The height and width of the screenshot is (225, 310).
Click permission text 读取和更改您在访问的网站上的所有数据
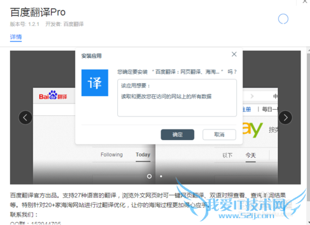(x=166, y=97)
